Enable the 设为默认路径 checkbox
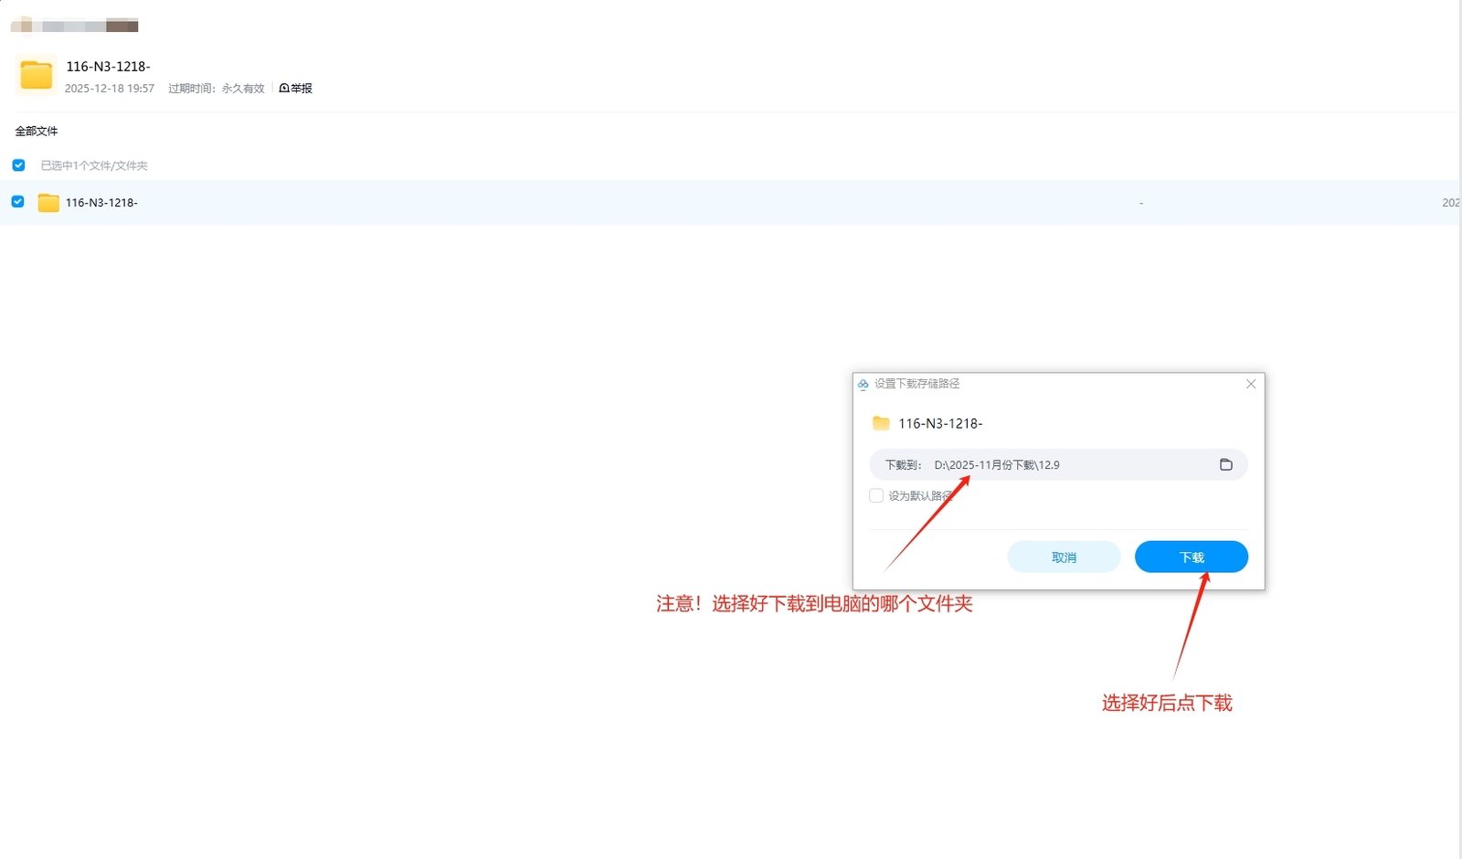This screenshot has width=1462, height=859. pyautogui.click(x=876, y=495)
